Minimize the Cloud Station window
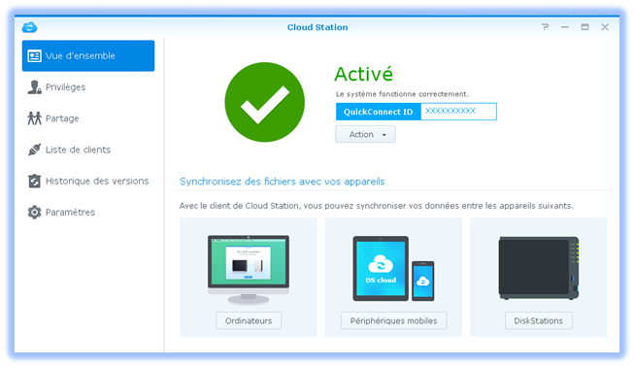Screen dimensions: 634x367 565,27
